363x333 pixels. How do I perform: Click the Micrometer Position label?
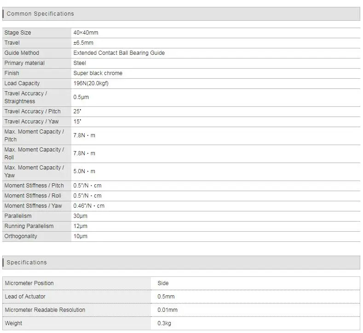click(29, 283)
